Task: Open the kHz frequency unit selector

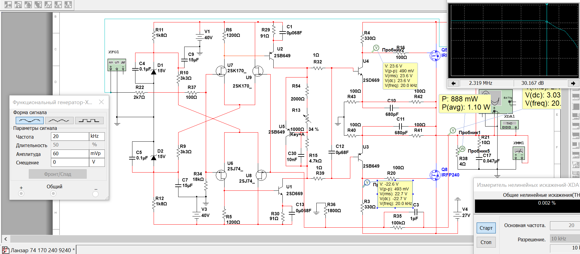Action: [97, 137]
